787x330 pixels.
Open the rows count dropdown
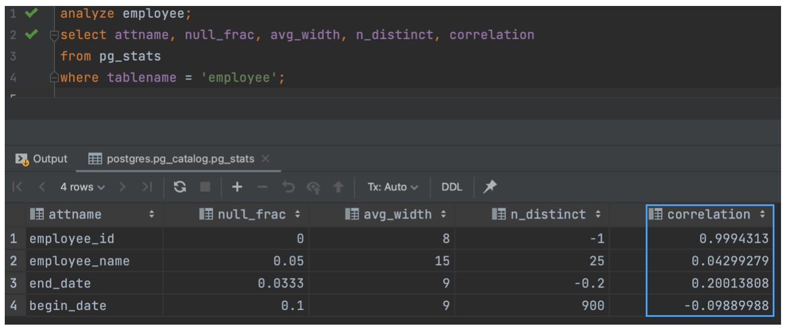[82, 187]
